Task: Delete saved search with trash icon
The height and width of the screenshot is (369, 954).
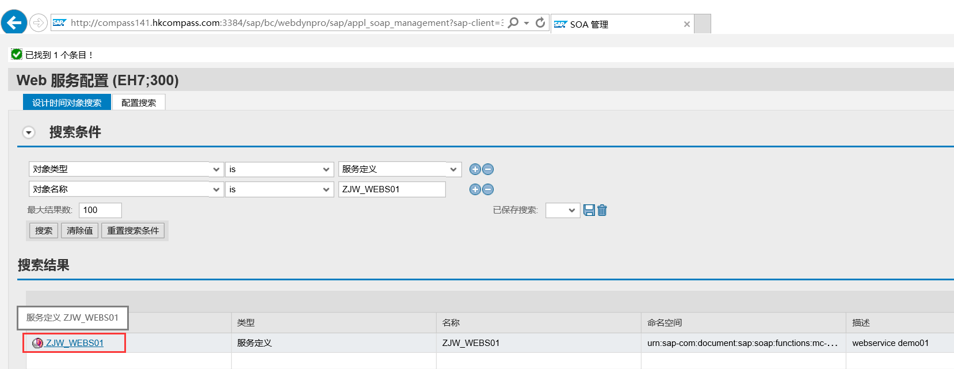Action: 602,210
